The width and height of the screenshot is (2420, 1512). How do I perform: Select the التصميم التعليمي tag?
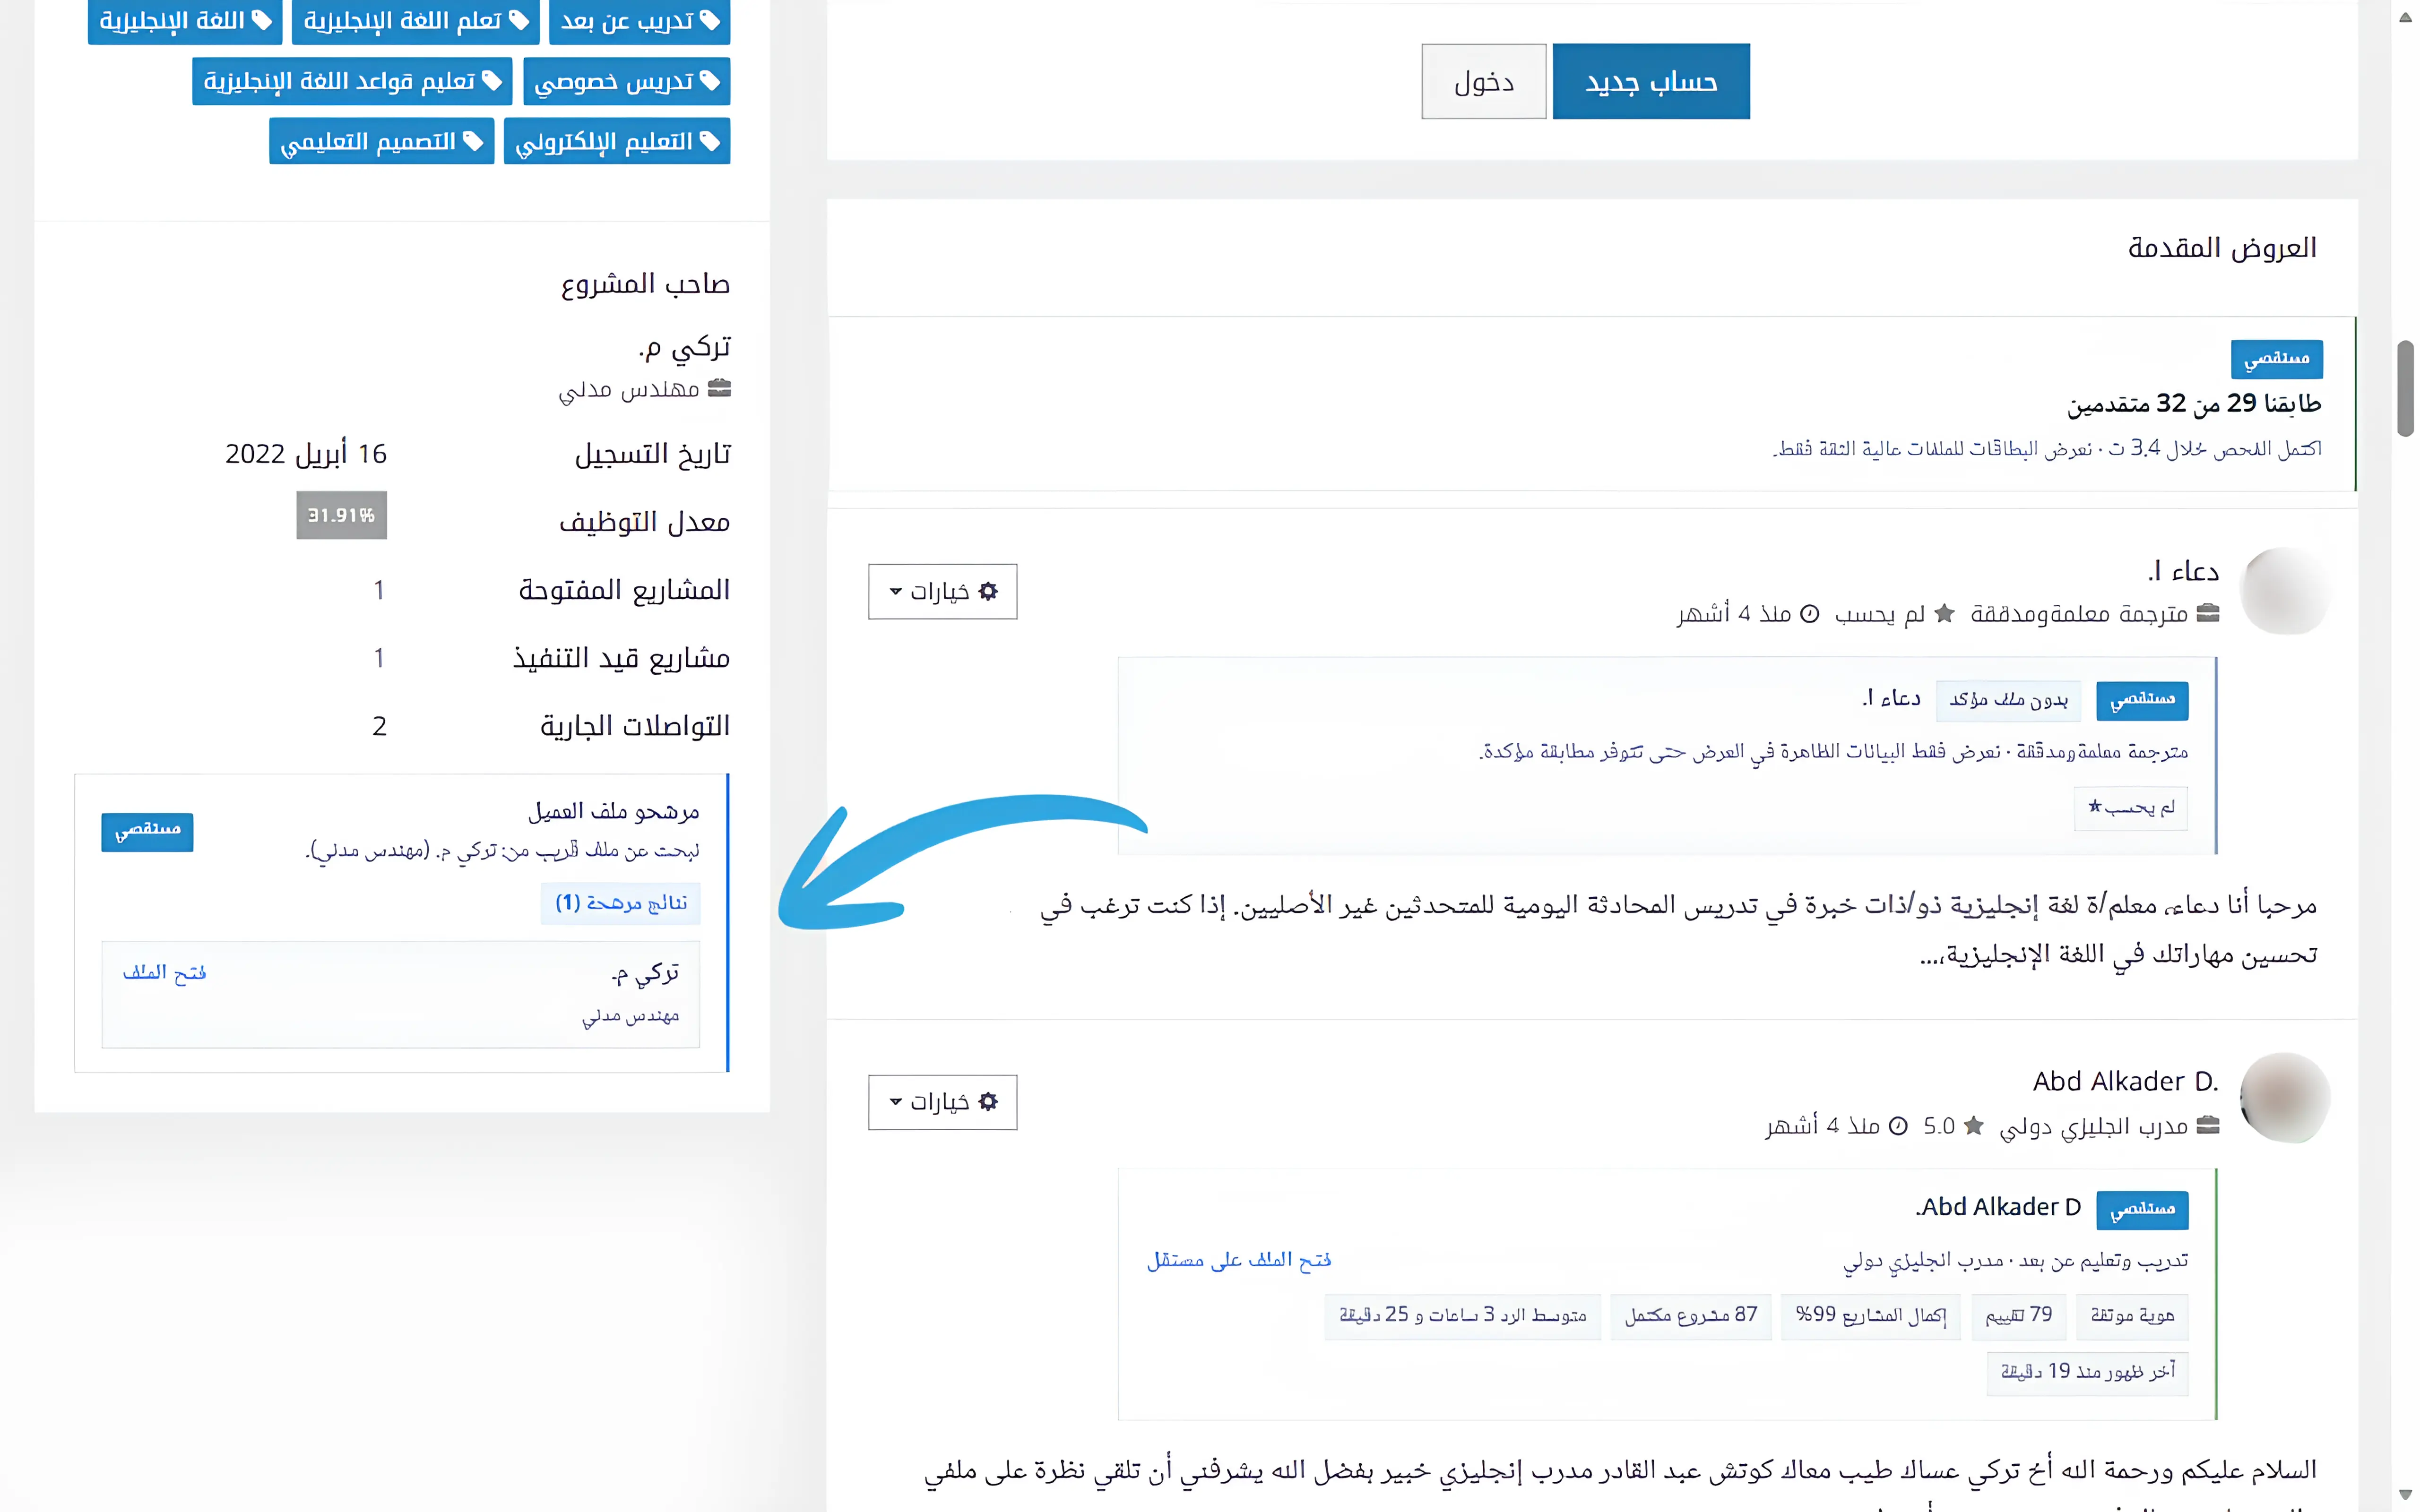[x=382, y=141]
